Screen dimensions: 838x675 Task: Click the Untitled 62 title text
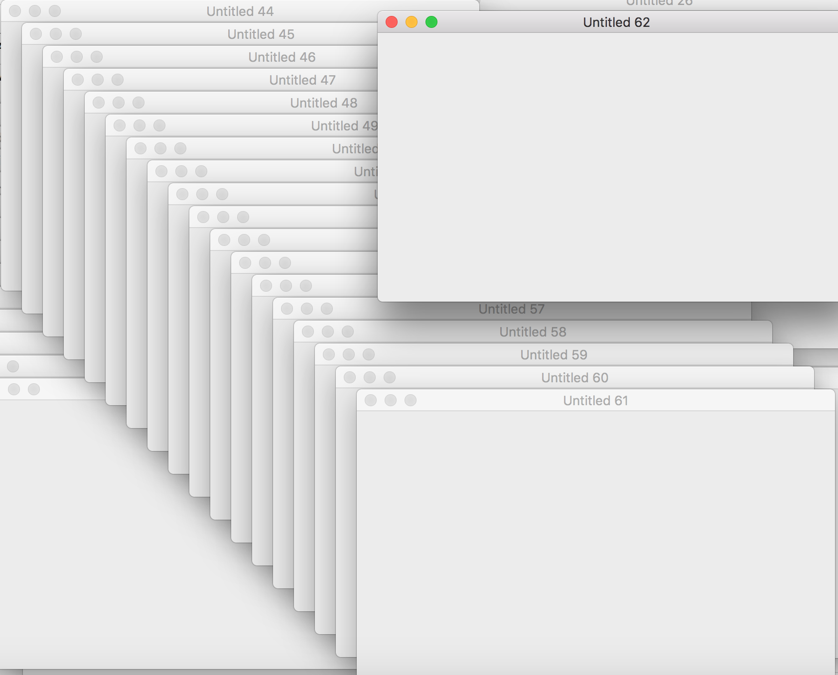[616, 22]
